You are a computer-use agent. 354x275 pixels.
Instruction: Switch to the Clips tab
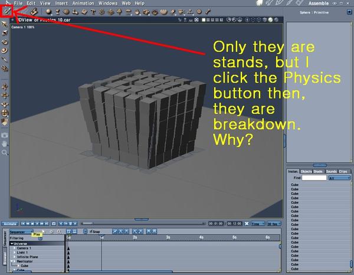click(x=343, y=172)
